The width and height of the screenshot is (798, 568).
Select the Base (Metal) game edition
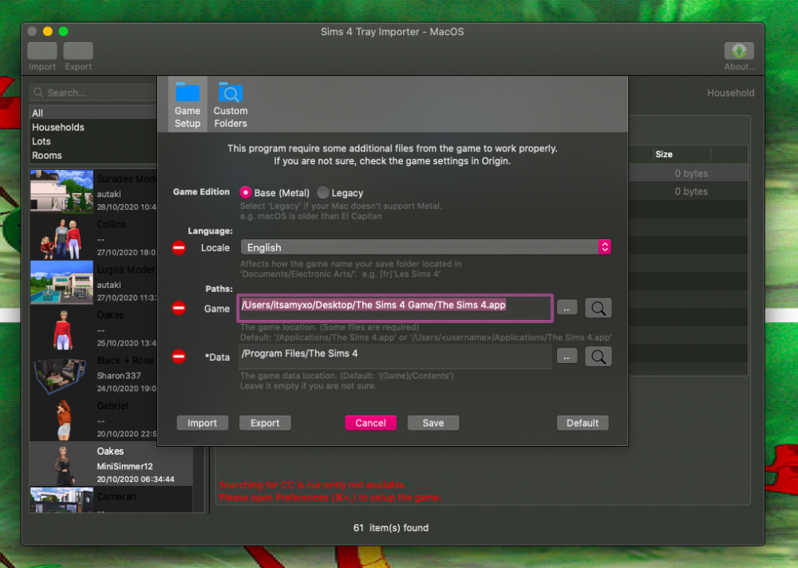coord(245,191)
